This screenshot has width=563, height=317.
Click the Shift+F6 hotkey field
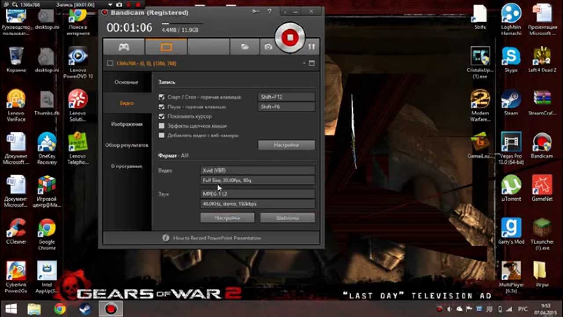(x=286, y=107)
